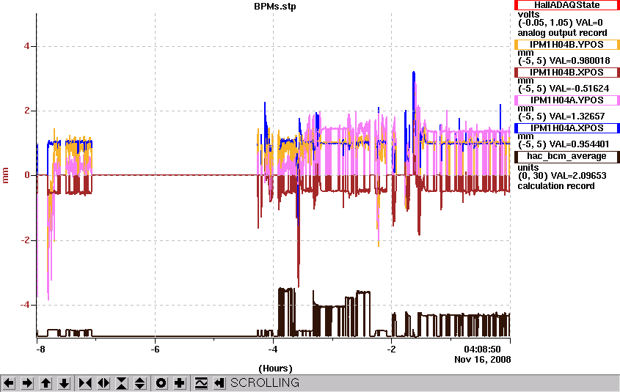Click the 'analog output record' description text
Screen dimensions: 620x392
pos(562,33)
